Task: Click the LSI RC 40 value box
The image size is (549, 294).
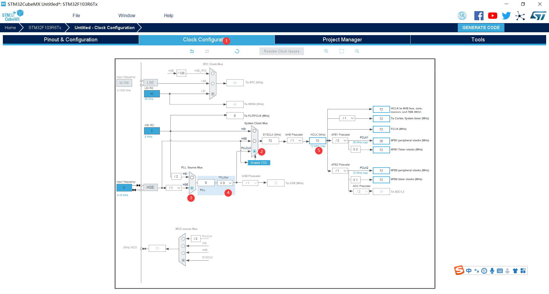Action: pyautogui.click(x=152, y=94)
